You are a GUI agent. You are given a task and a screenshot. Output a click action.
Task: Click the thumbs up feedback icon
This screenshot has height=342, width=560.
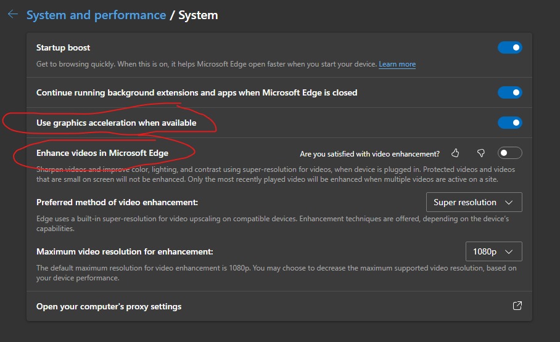[455, 153]
